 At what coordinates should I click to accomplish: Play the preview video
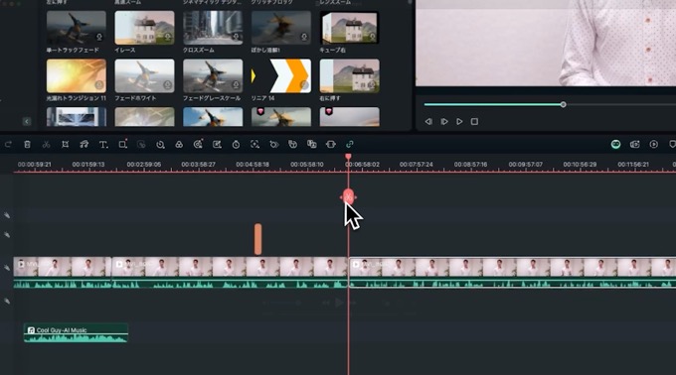coord(459,122)
